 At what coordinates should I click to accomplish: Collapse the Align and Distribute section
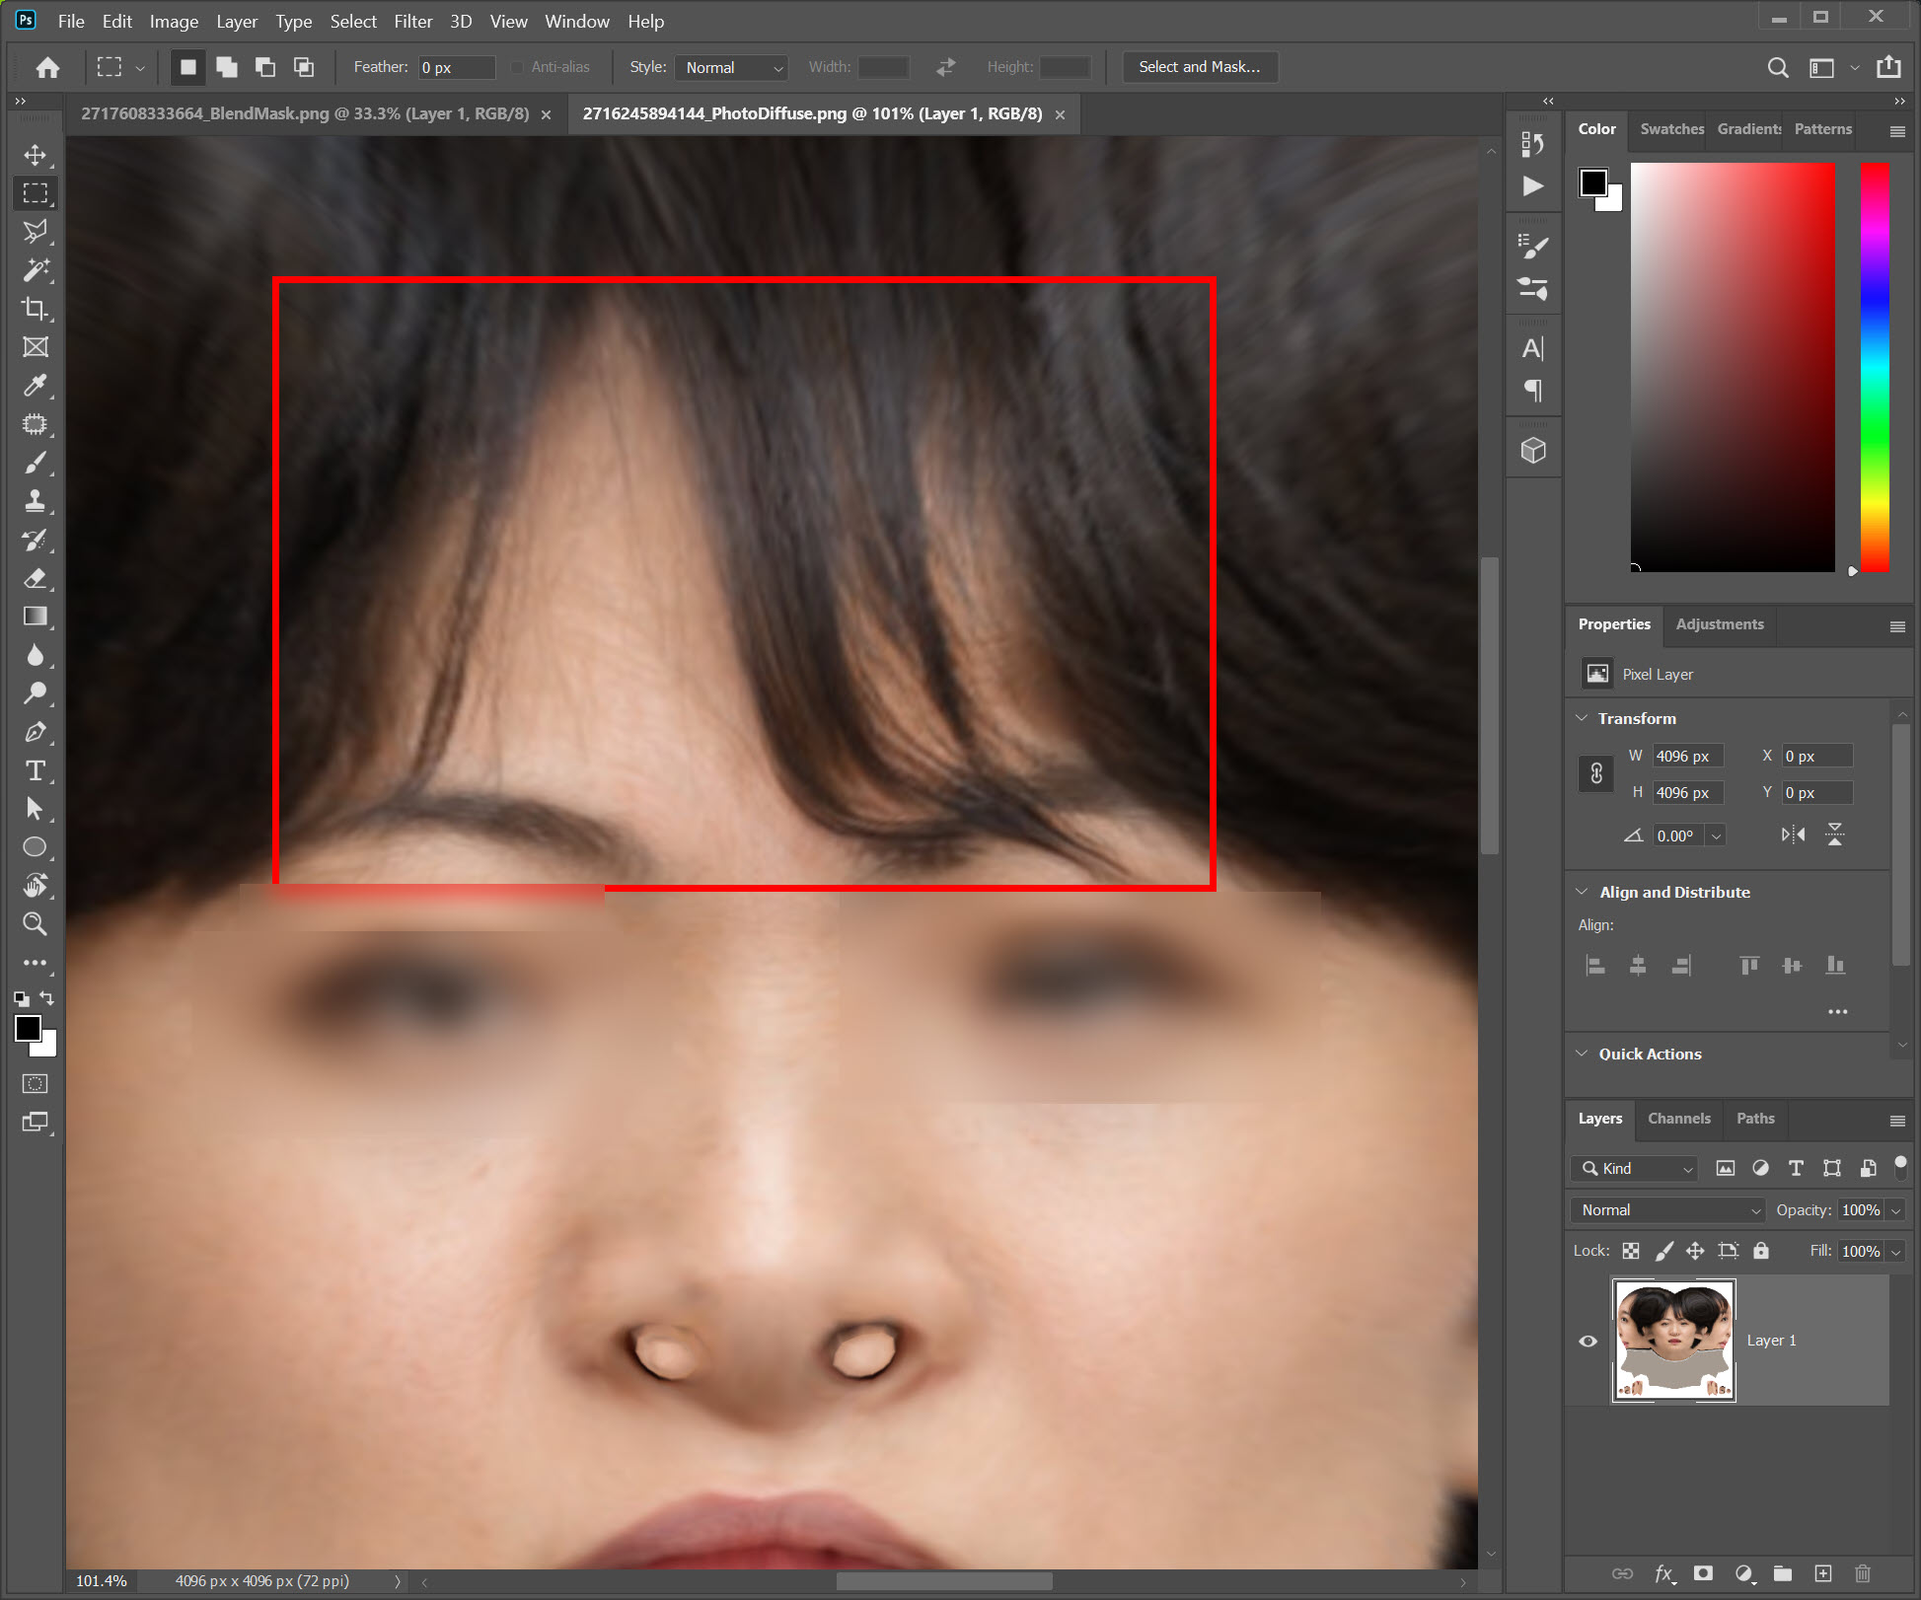1583,892
